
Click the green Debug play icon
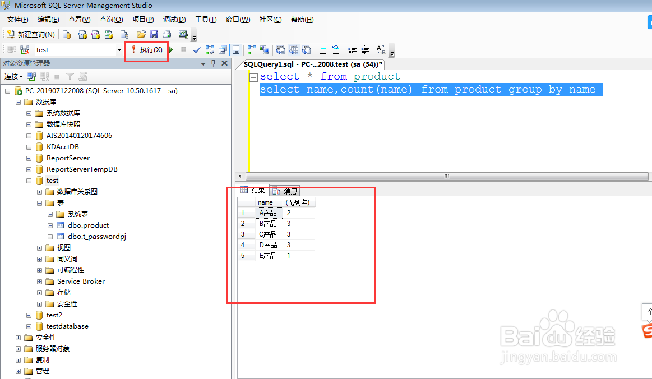(171, 50)
